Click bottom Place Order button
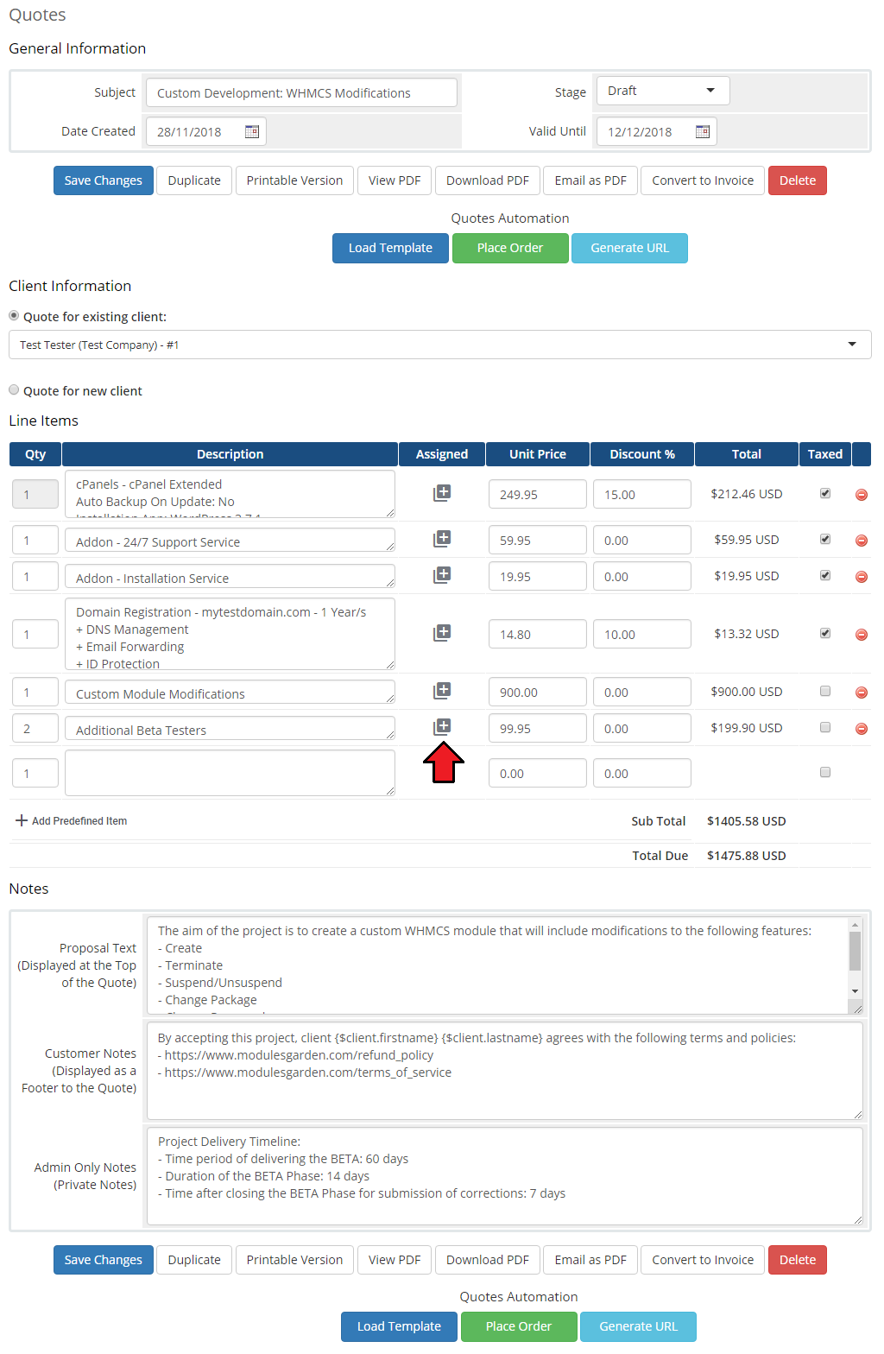 pos(519,1326)
